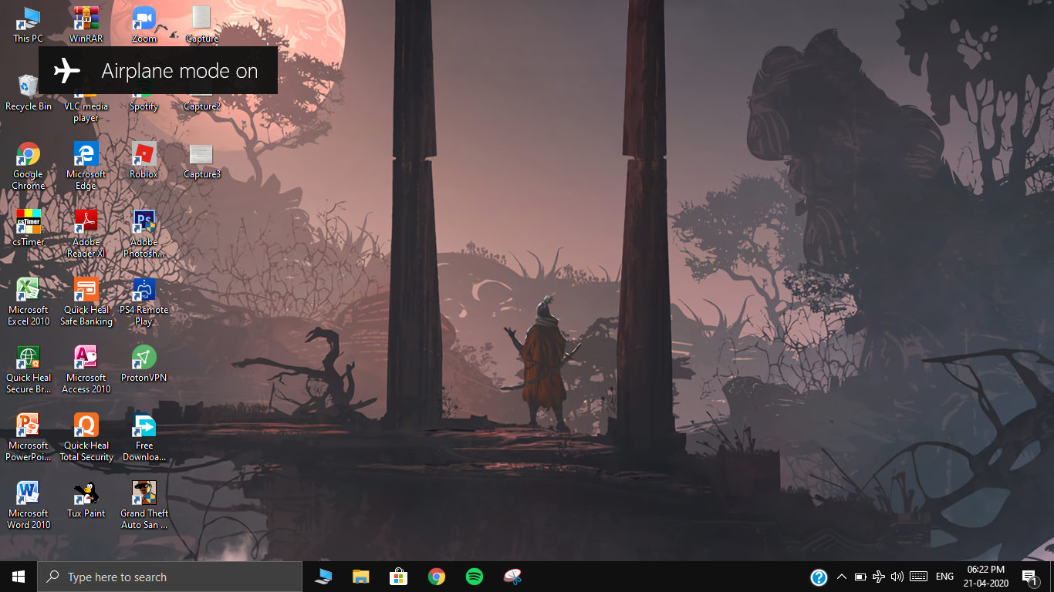Open the clock showing 06:22 PM
The width and height of the screenshot is (1054, 592).
(x=986, y=577)
